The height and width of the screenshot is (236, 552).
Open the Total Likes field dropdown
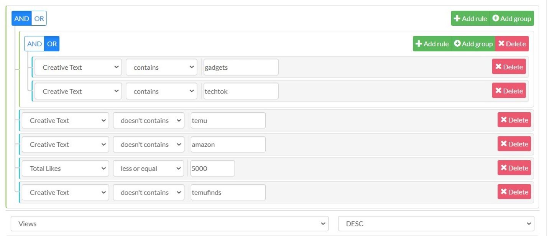[x=65, y=169]
